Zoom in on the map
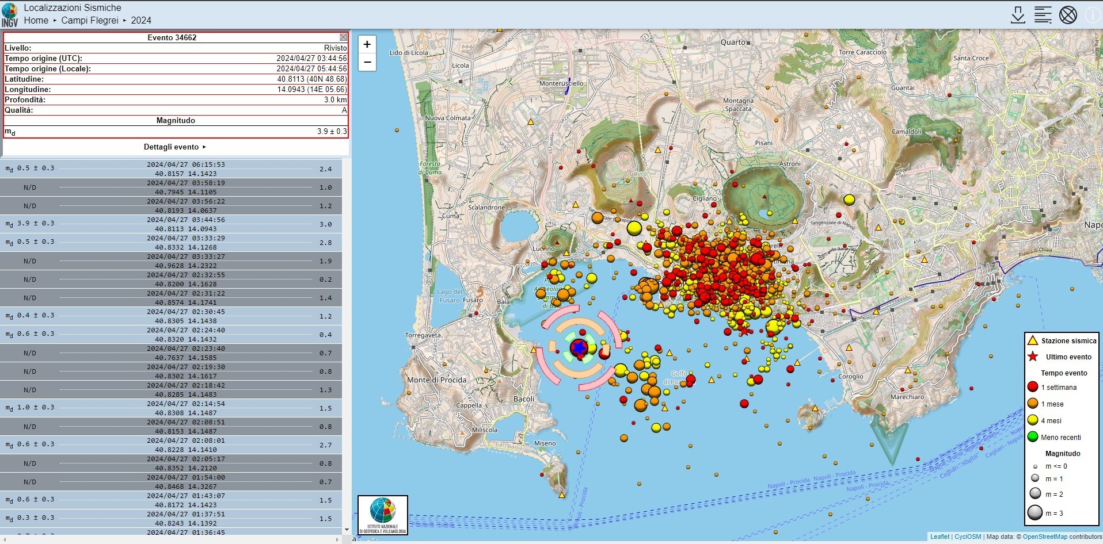This screenshot has height=544, width=1103. coord(367,44)
